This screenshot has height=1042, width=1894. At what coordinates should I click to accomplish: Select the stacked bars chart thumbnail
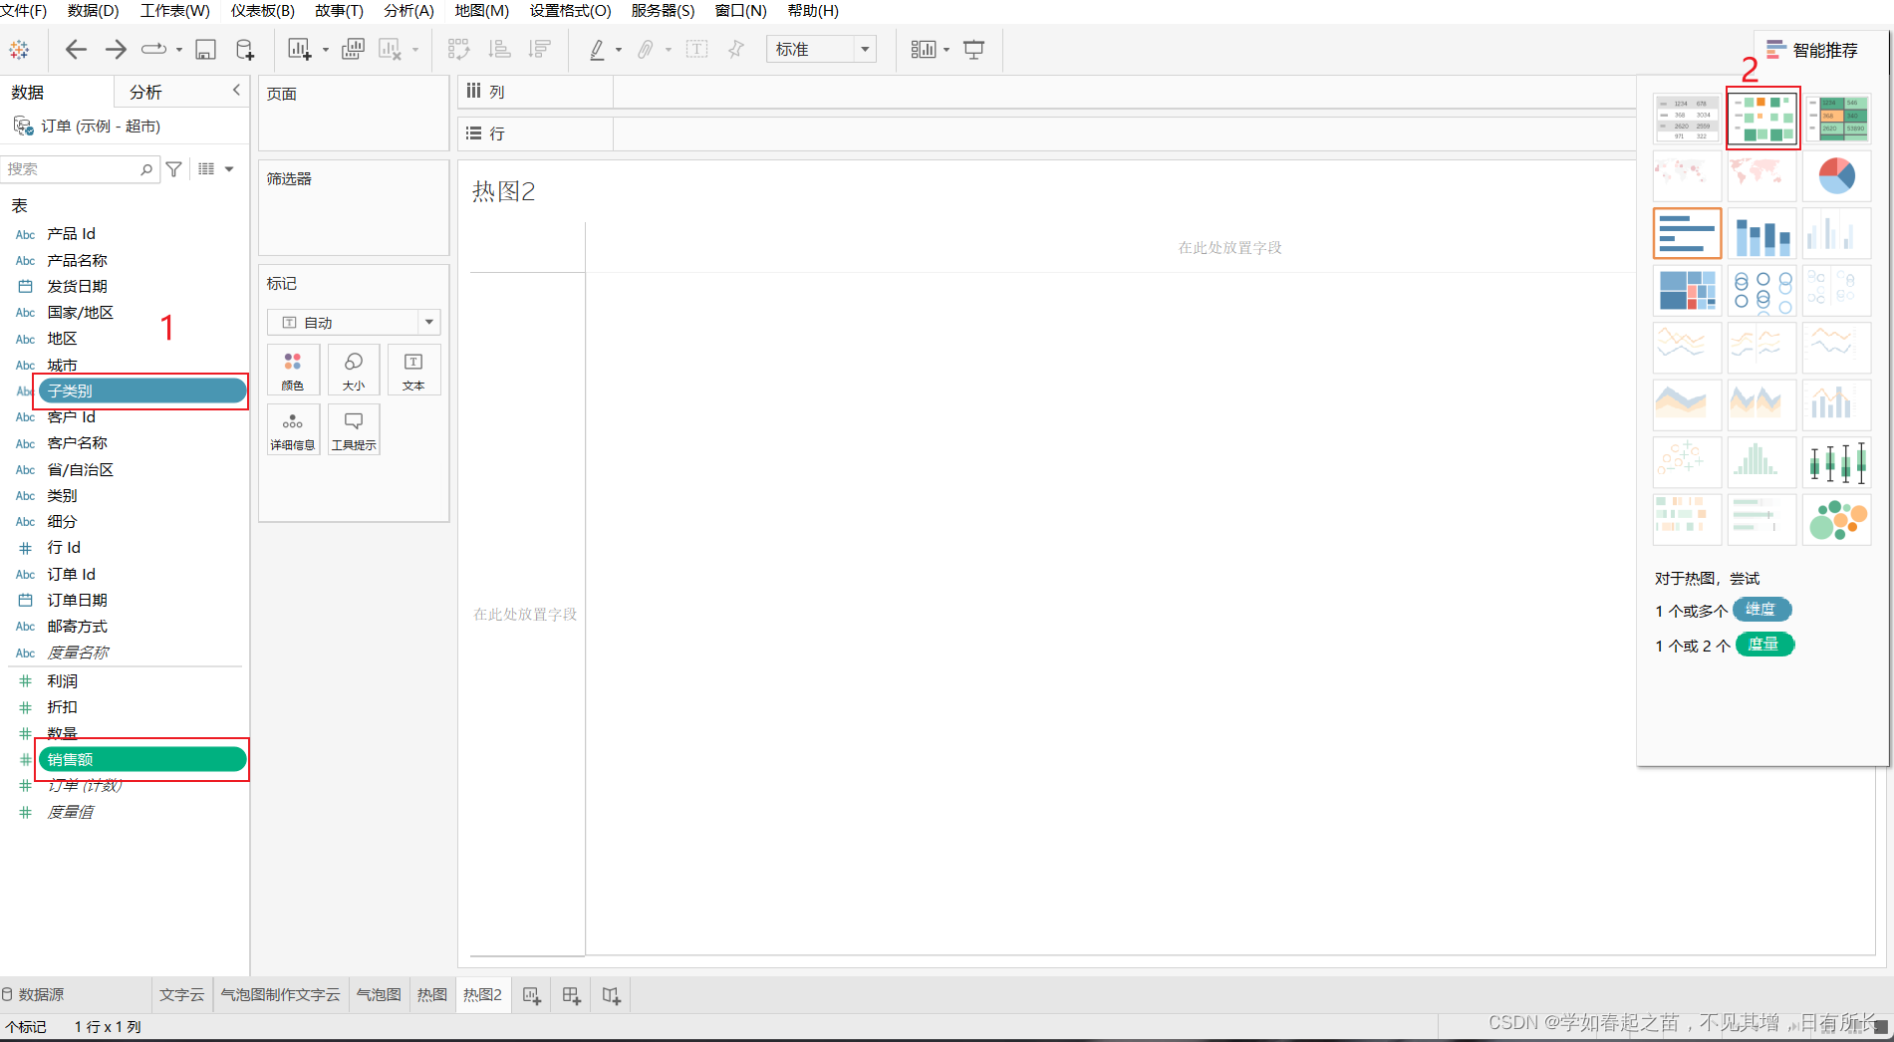coord(1761,234)
